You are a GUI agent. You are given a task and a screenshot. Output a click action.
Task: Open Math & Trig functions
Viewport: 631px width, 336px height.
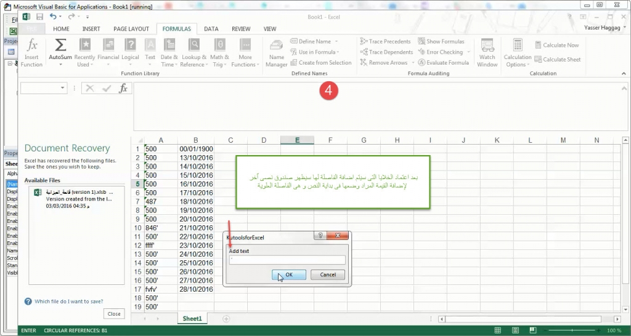pos(219,53)
